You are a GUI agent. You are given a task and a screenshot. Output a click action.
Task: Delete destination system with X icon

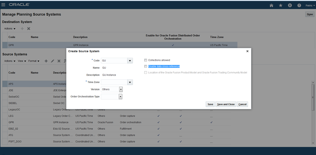click(x=29, y=29)
